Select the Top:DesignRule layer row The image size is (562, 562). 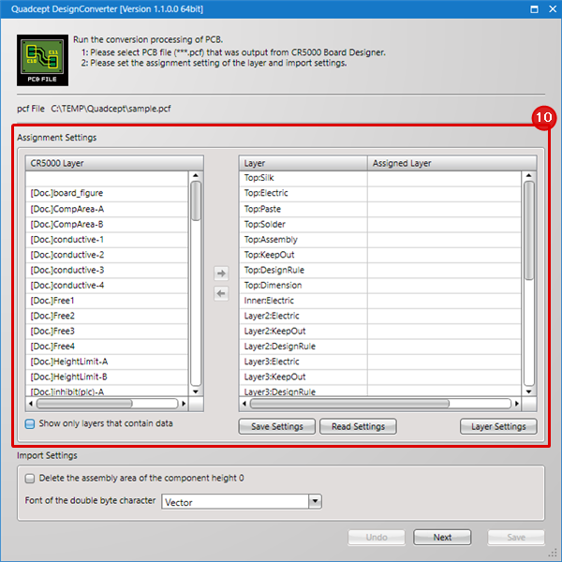(380, 271)
